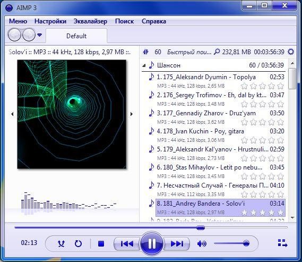Toggle the 02:13 elapsed time display
The width and height of the screenshot is (302, 262).
coord(29,242)
